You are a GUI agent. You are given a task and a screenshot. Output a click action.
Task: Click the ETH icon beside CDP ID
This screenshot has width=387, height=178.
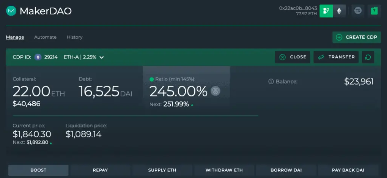tap(38, 57)
